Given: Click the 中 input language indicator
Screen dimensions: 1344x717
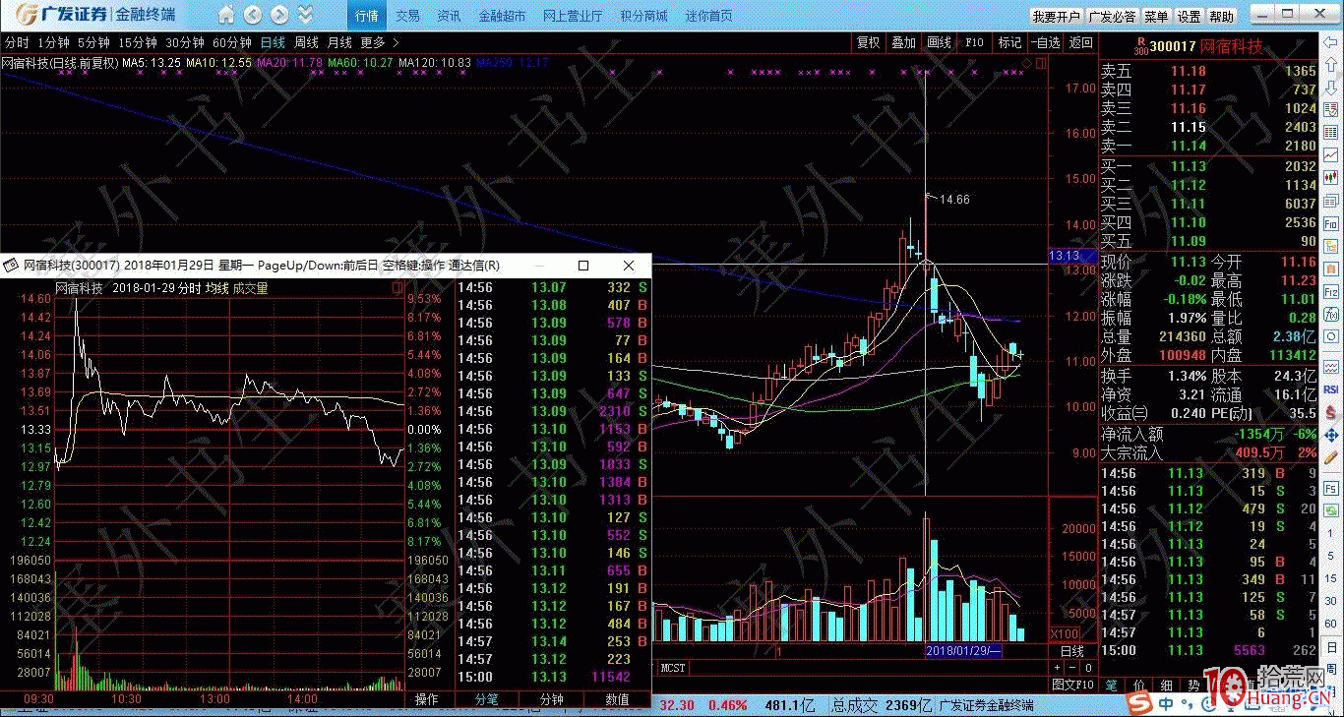Looking at the screenshot, I should (1165, 704).
